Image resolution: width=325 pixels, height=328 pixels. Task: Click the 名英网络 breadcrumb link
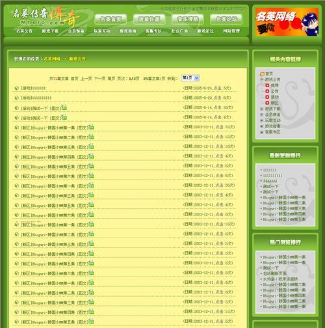pos(52,59)
